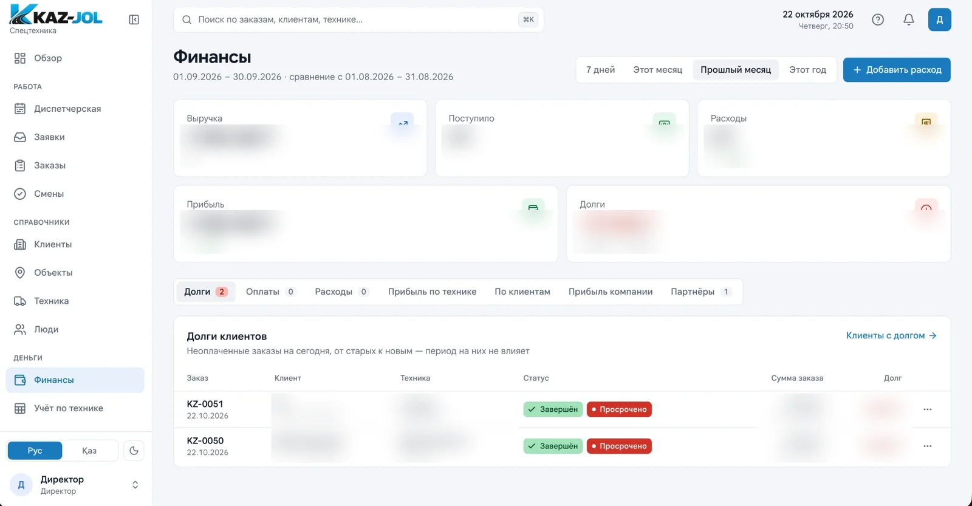Switch to the Партнёры tab
This screenshot has width=972, height=506.
700,292
